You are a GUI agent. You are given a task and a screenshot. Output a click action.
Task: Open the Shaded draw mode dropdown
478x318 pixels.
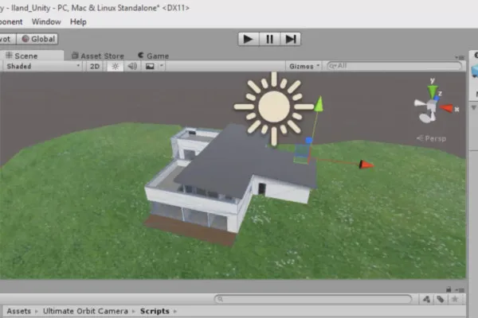coord(43,66)
